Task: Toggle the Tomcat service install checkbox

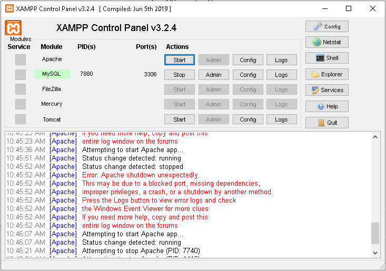Action: [21, 119]
